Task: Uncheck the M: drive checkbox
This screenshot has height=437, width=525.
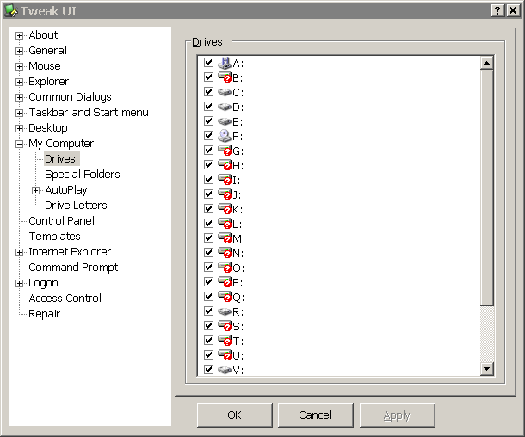Action: click(208, 238)
